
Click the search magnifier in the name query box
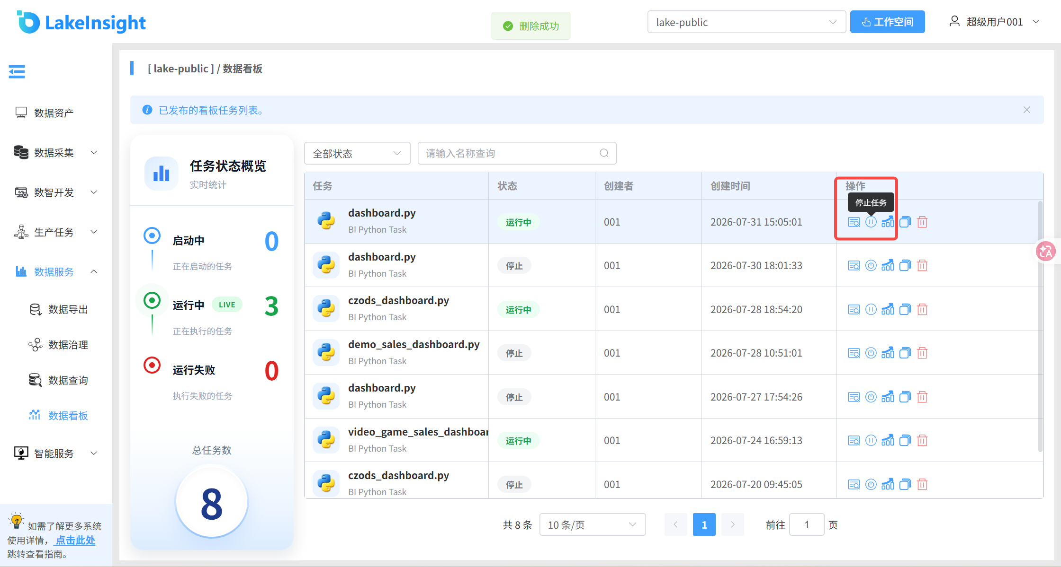pos(604,153)
